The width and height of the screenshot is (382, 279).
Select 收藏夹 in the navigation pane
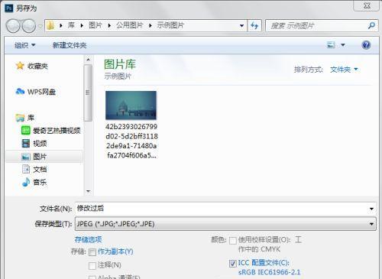tap(37, 66)
